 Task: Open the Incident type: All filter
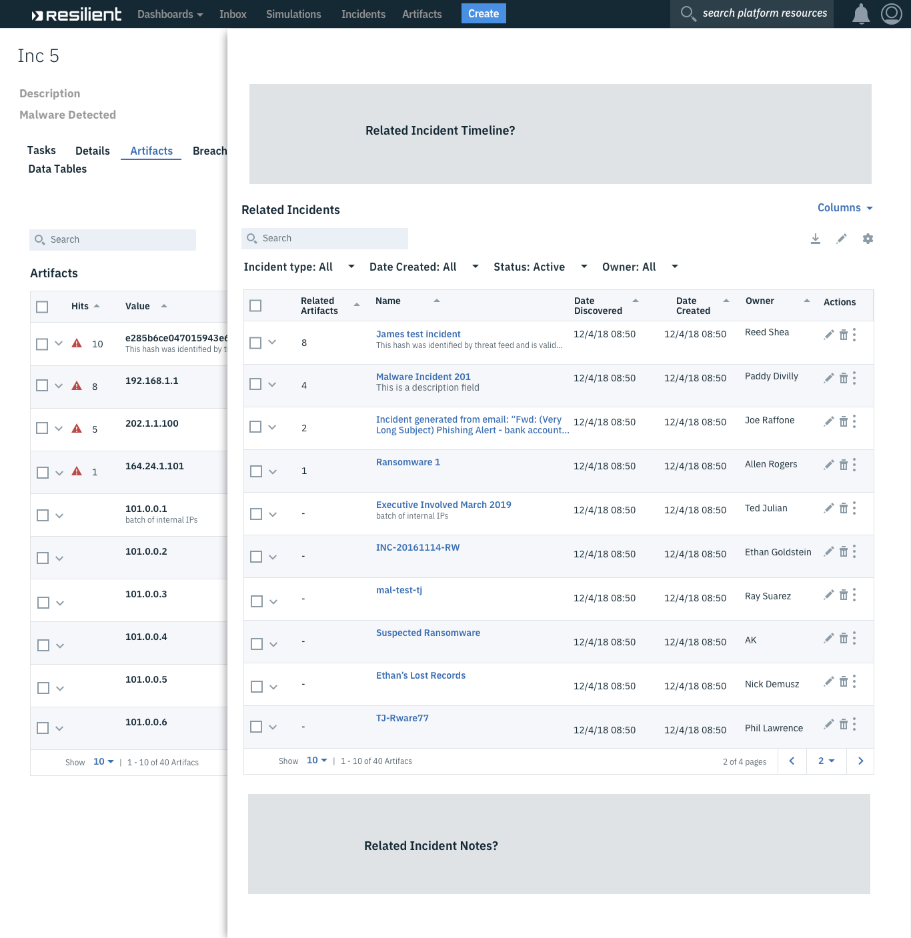point(299,267)
